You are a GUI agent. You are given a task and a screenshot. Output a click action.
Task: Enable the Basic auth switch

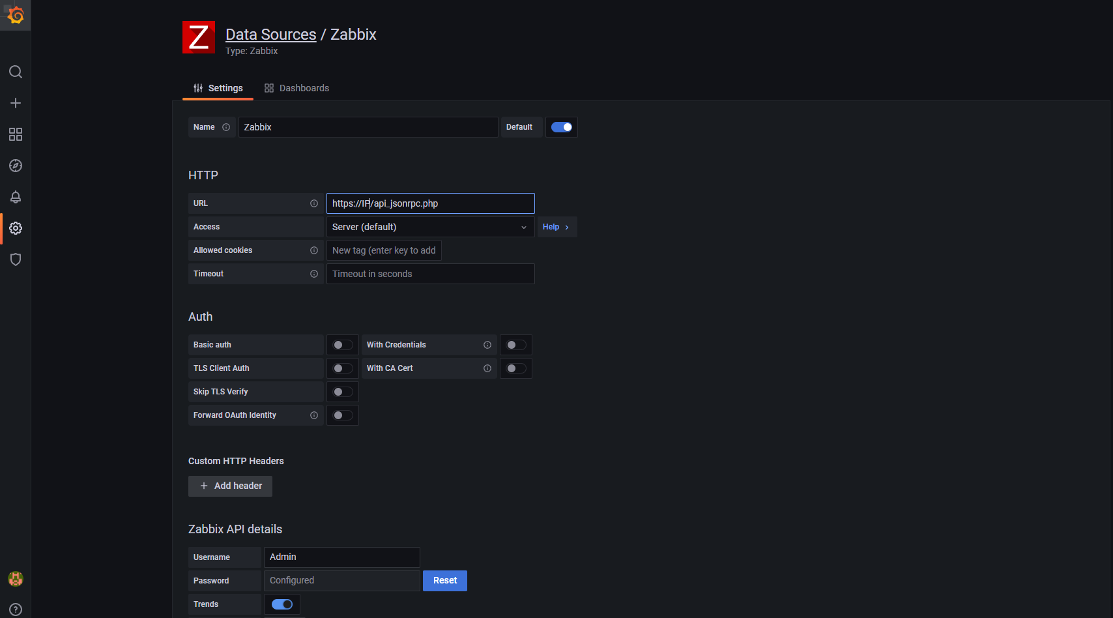click(x=343, y=345)
